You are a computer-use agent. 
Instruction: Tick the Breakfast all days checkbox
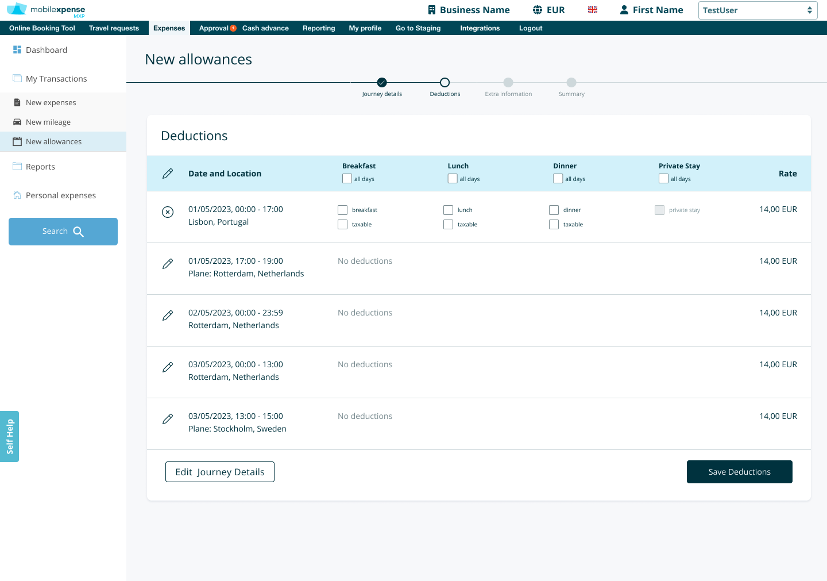point(347,179)
